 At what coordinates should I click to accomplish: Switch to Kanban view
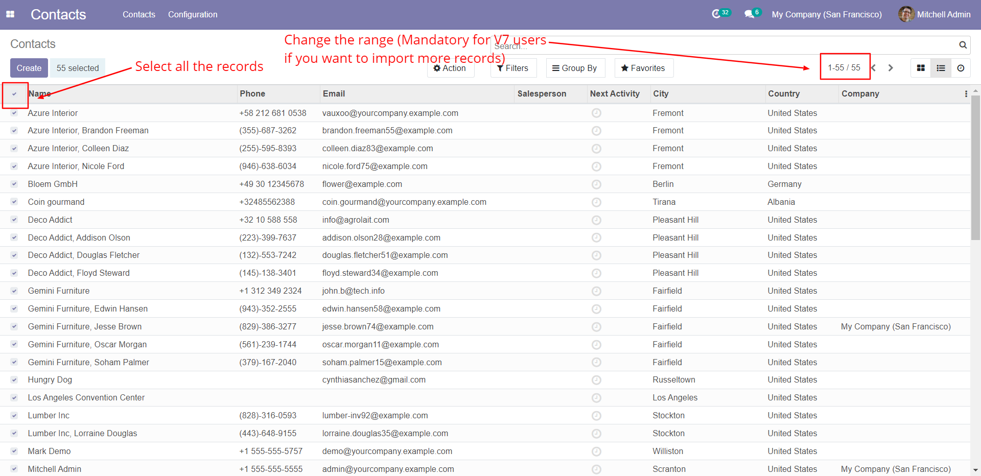click(921, 68)
